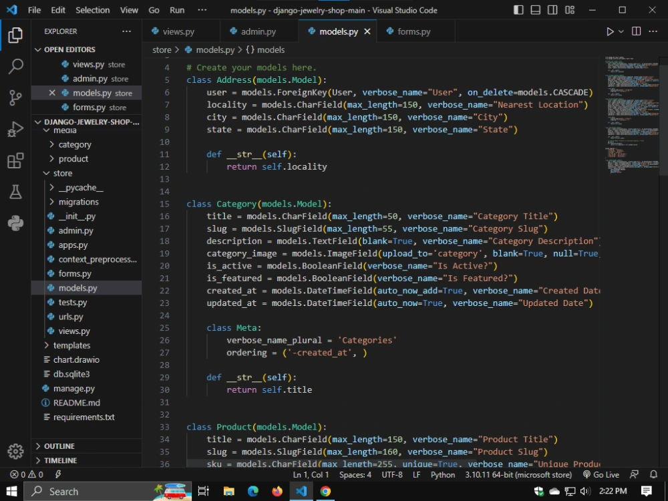Open Windows Task View
The image size is (668, 501).
(x=204, y=491)
